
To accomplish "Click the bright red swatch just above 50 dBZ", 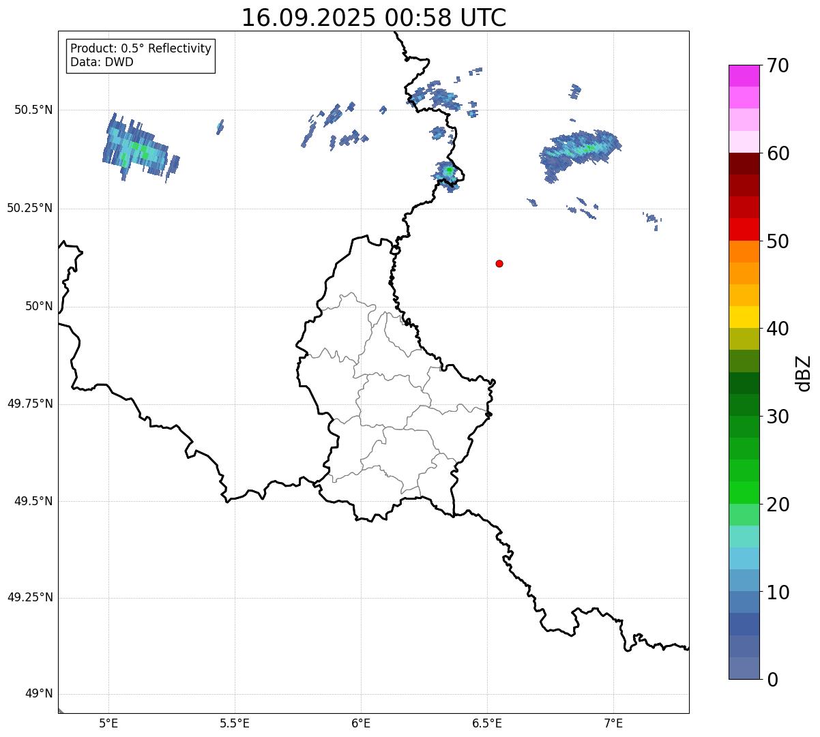I will point(744,229).
